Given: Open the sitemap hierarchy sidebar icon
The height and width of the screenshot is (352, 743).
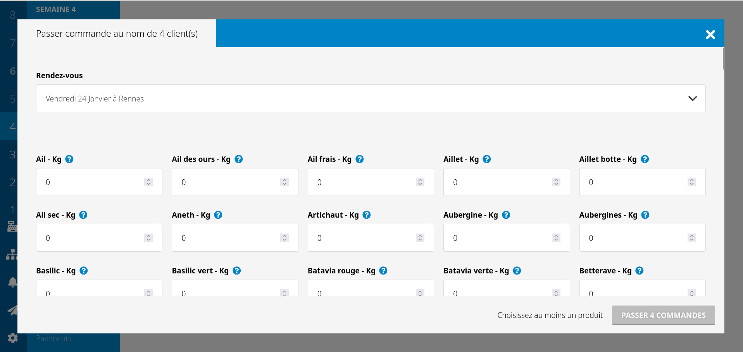Looking at the screenshot, I should tap(12, 254).
